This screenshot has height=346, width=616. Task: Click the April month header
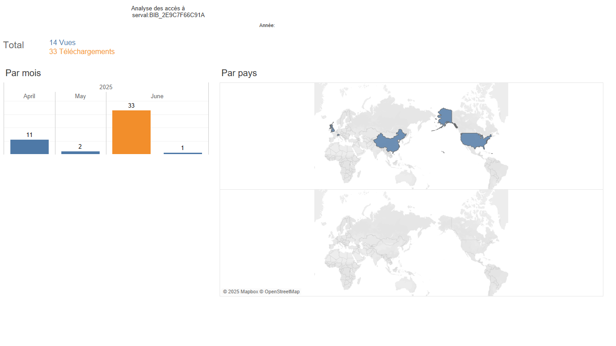[29, 96]
